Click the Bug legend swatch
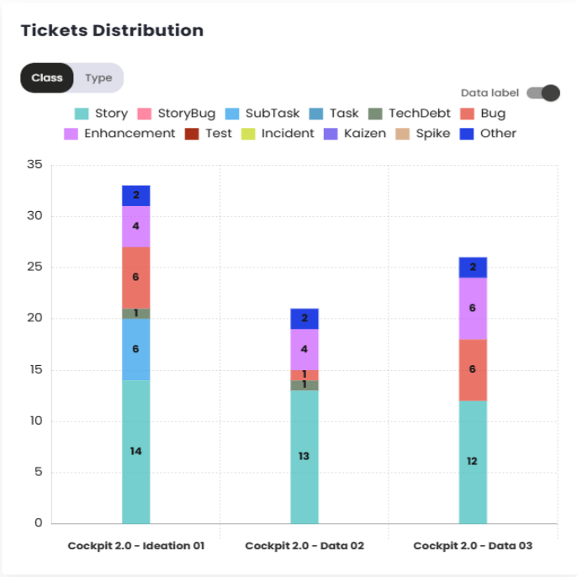Image resolution: width=577 pixels, height=577 pixels. pos(468,114)
